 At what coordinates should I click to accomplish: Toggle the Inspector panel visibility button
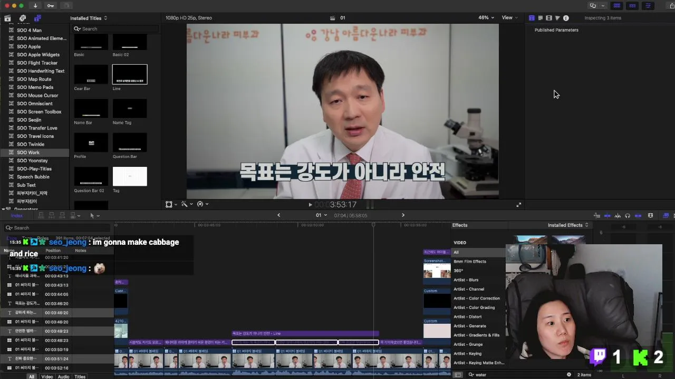pyautogui.click(x=648, y=6)
